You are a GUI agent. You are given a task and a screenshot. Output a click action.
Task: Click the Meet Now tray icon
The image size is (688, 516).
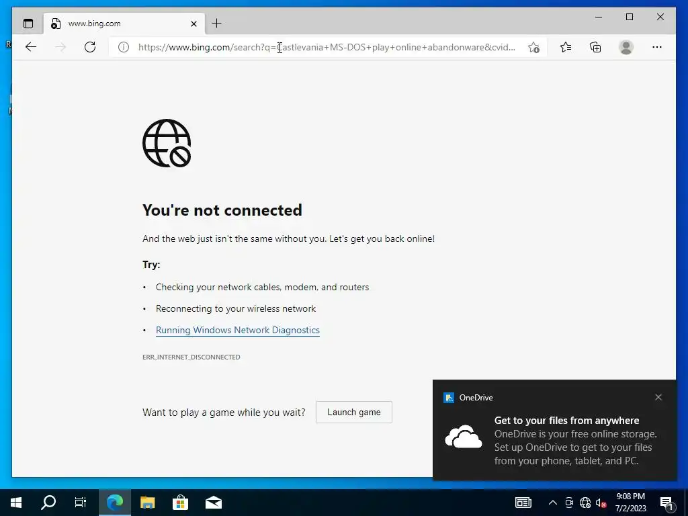[569, 503]
